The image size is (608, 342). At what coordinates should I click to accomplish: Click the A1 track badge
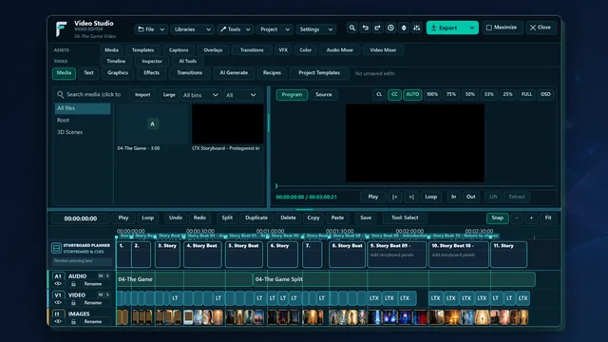(x=58, y=276)
